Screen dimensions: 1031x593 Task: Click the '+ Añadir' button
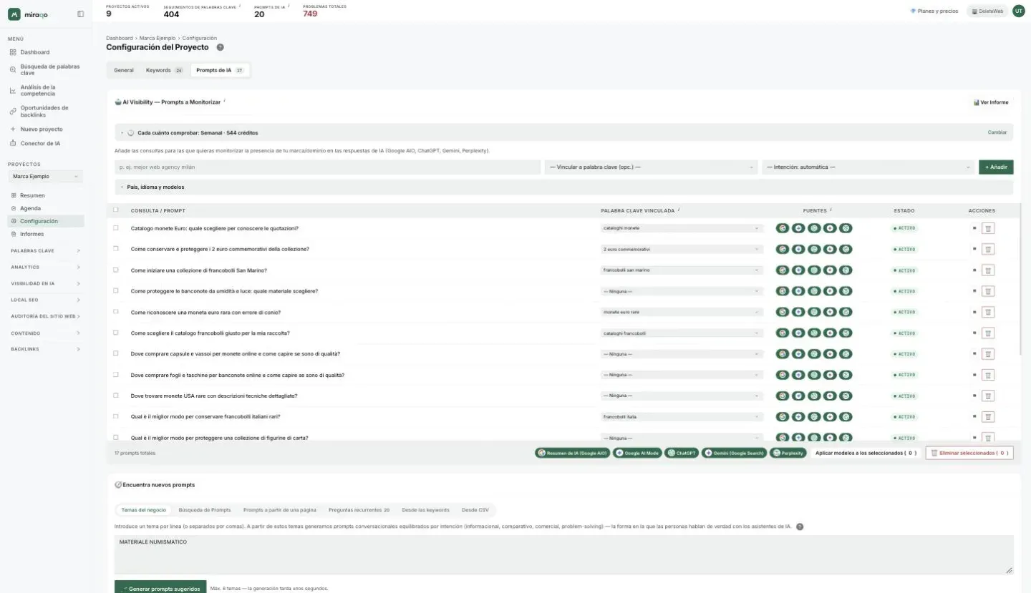tap(996, 167)
